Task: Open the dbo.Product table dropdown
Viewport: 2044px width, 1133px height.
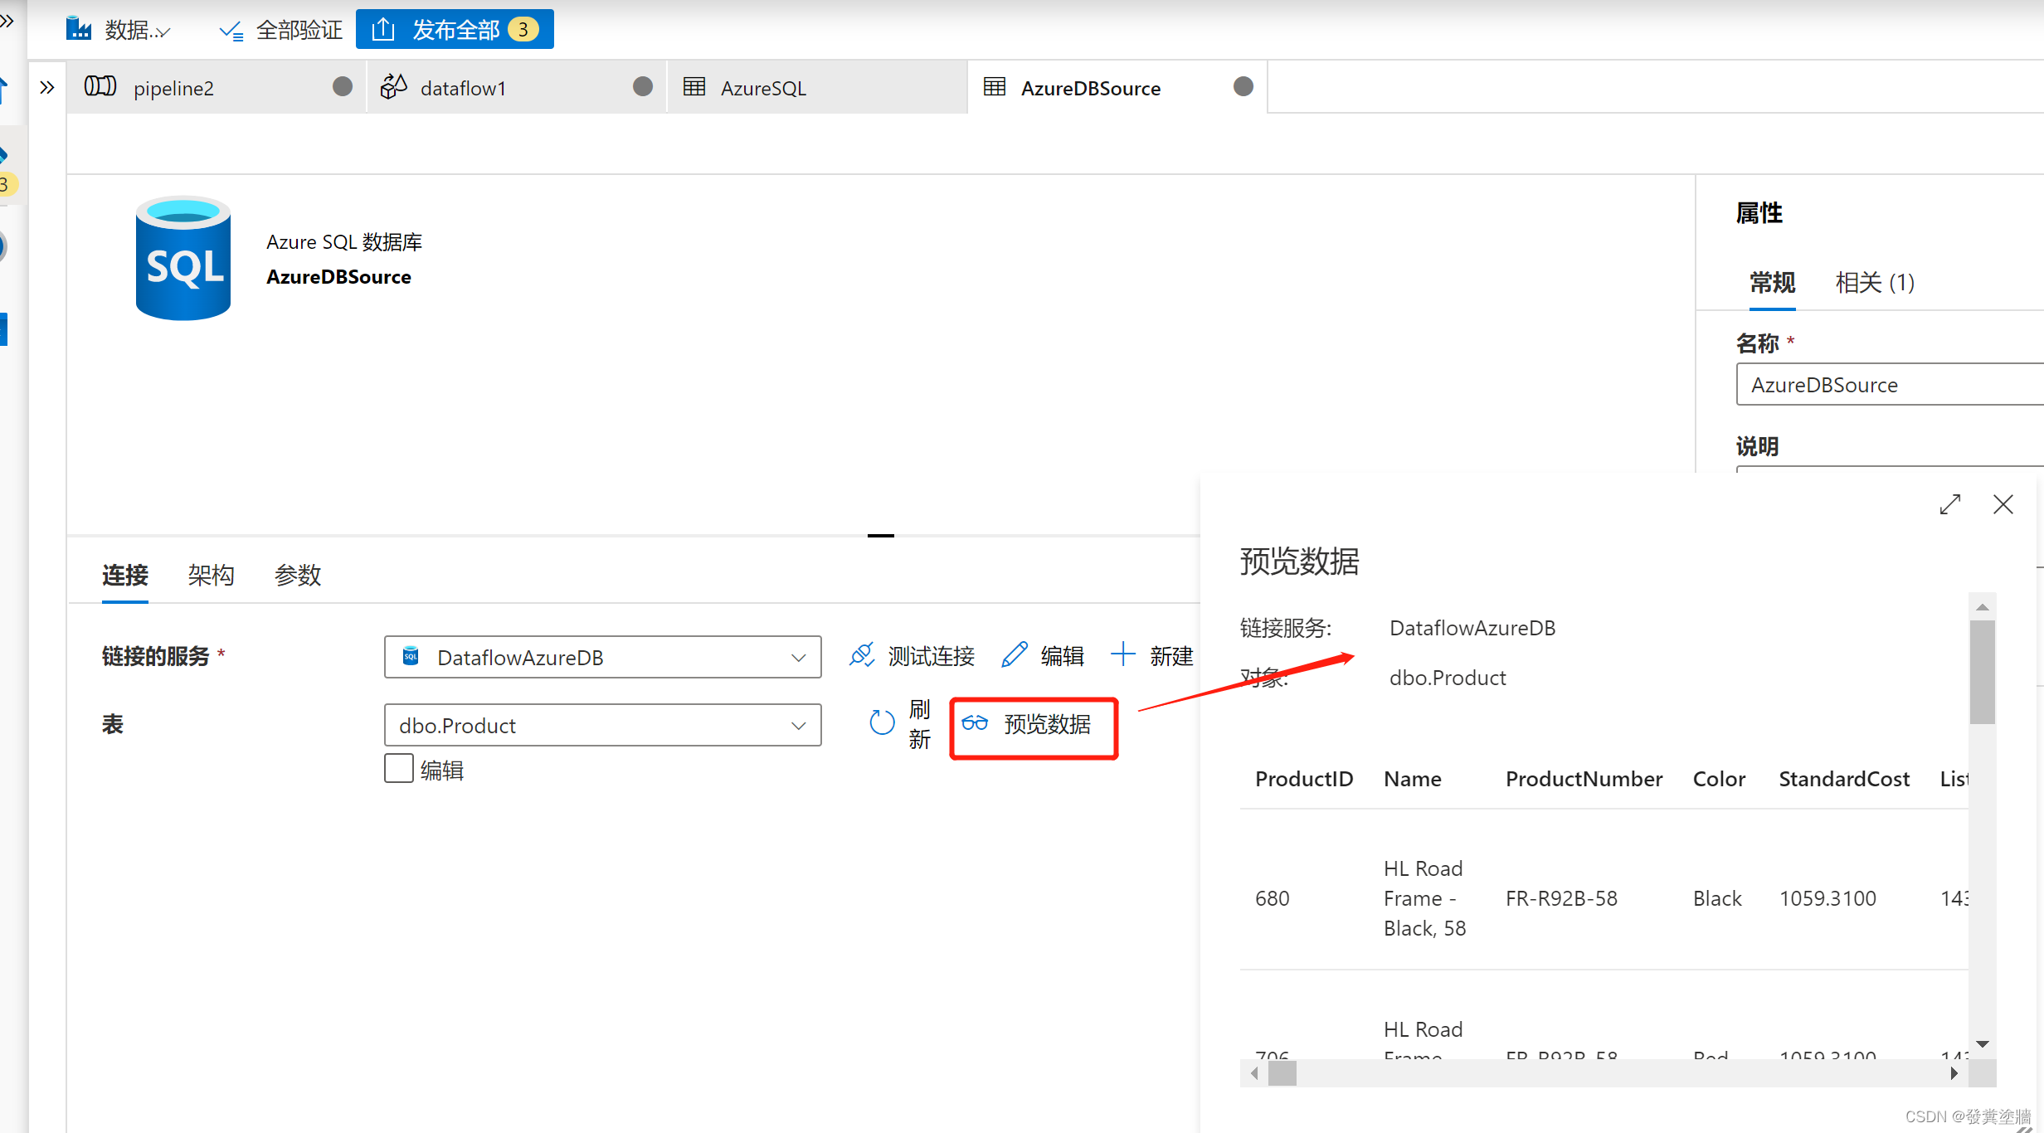Action: (602, 725)
